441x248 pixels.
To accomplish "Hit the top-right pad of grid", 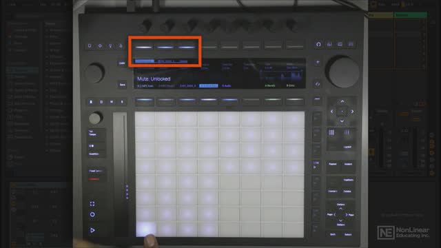I will click(x=294, y=119).
